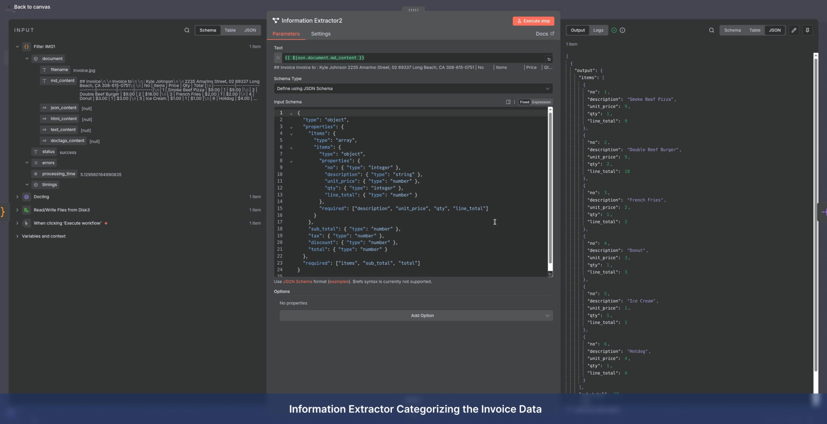Select Fixed mode for Input Schema
This screenshot has height=424, width=827.
coord(524,102)
